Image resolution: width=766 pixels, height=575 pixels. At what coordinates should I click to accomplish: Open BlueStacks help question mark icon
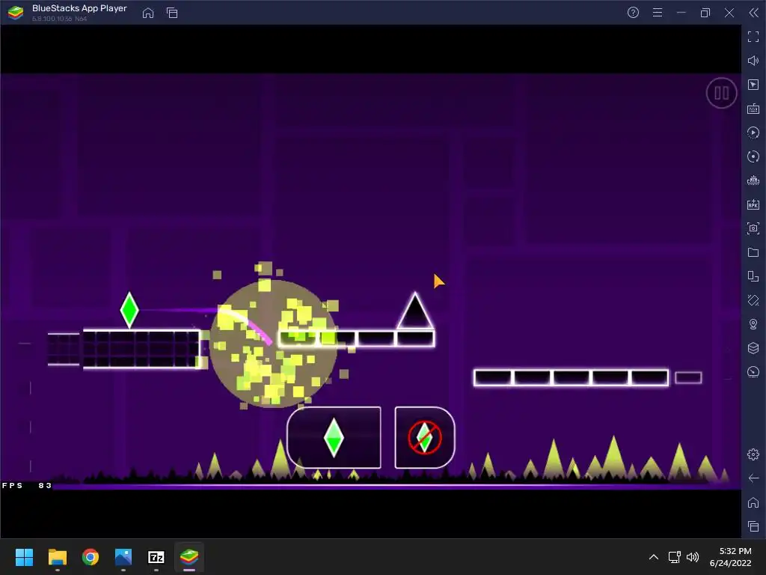(x=633, y=13)
